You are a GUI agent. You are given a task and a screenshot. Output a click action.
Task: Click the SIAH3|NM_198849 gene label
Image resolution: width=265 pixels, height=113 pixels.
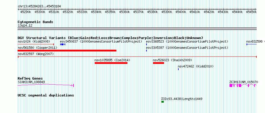coord(31,82)
